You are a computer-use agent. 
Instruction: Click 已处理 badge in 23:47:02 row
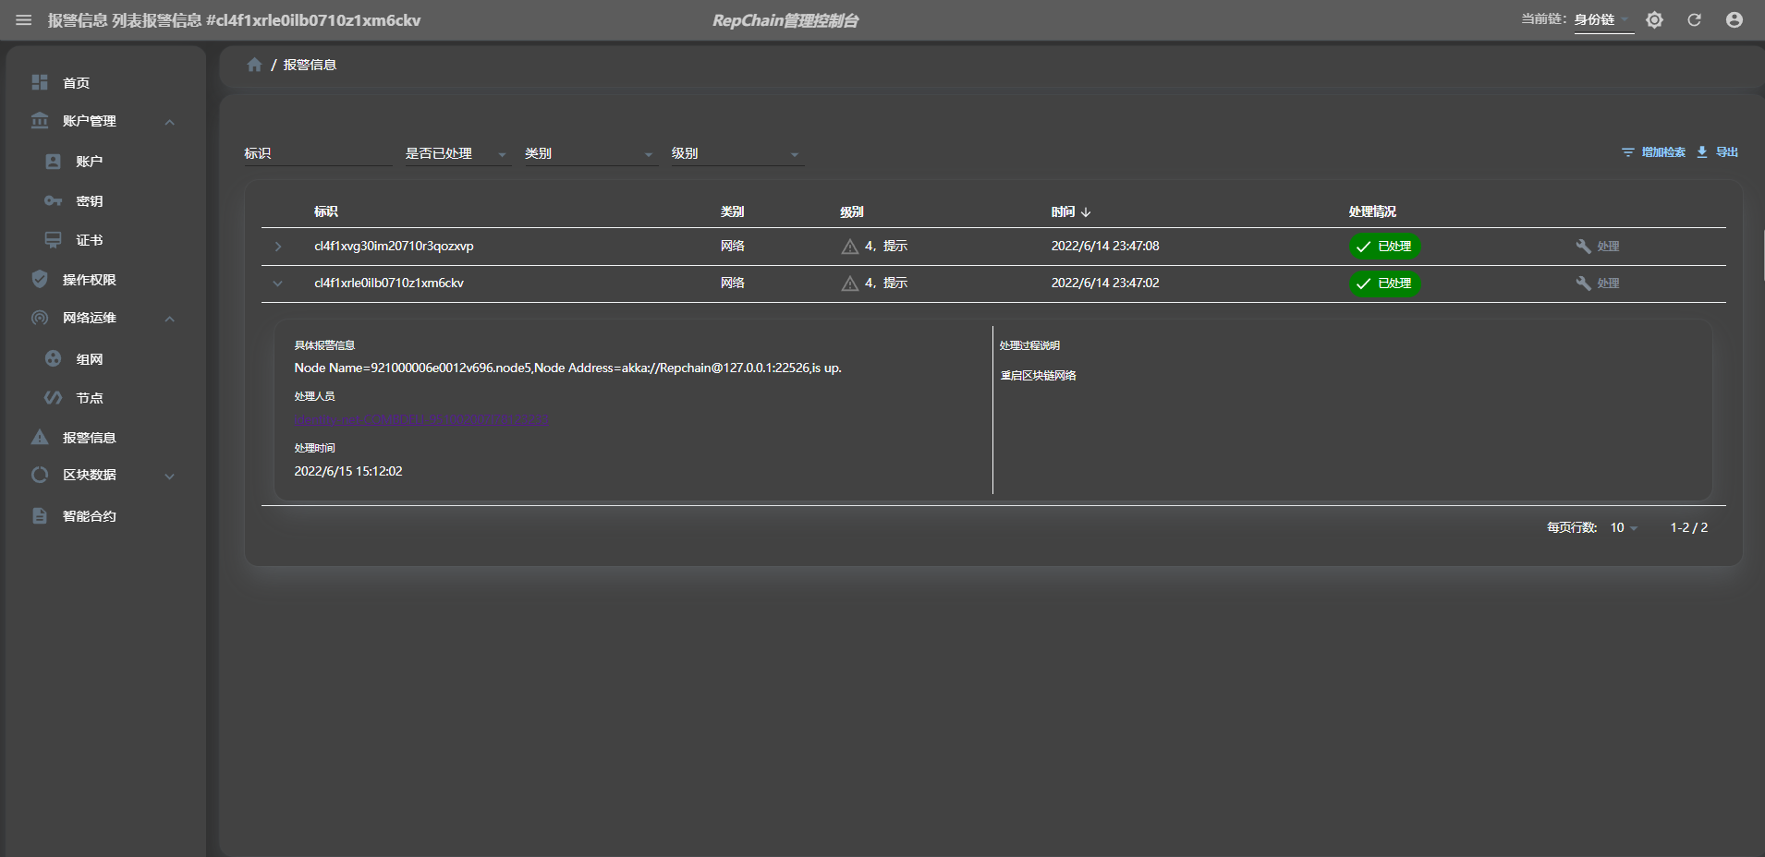(x=1384, y=284)
